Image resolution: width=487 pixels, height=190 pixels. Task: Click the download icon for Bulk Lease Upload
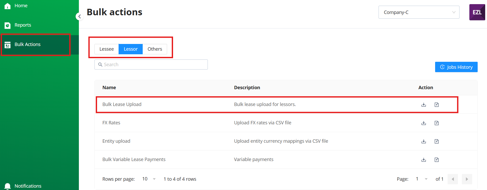423,105
